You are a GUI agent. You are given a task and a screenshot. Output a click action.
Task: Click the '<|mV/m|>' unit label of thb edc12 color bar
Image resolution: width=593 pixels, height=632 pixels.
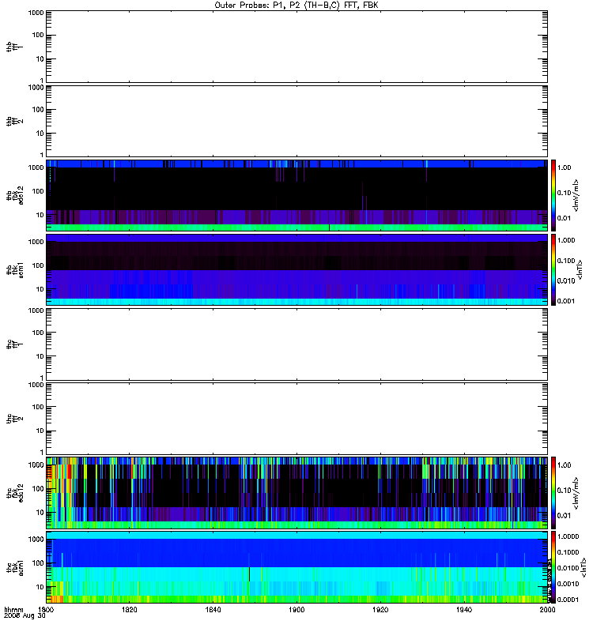coord(576,195)
